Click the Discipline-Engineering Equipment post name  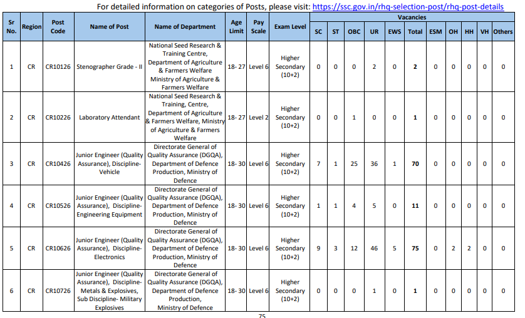[109, 206]
